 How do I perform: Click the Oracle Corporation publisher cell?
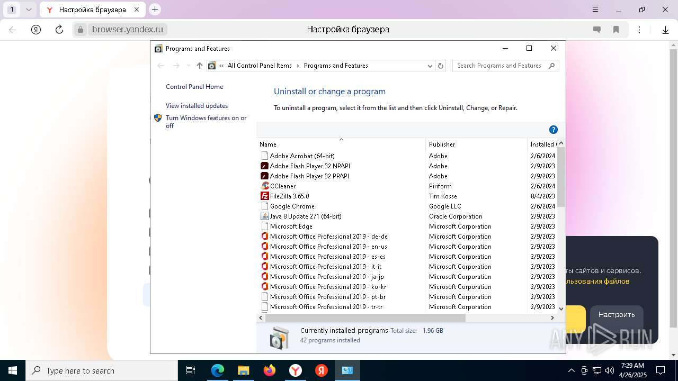tap(456, 216)
